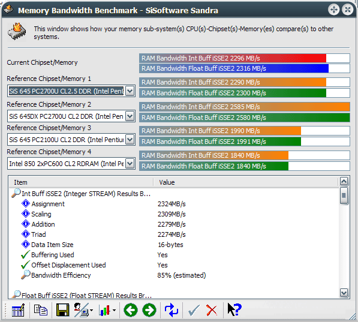Screen dimensions: 358x322
Task: Click blue Float Buff 2316 MB/s bar
Action: click(245, 68)
